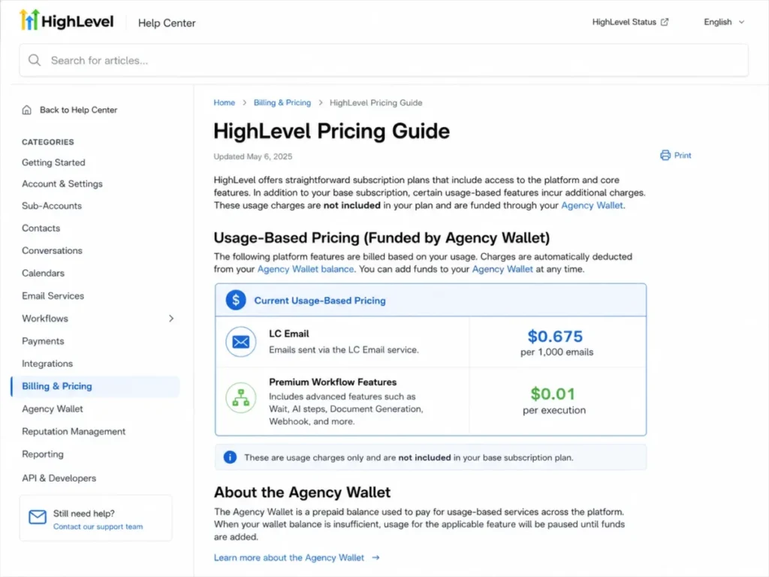Click the blue info icon in the notice
Screen dimensions: 769x577
(x=230, y=458)
